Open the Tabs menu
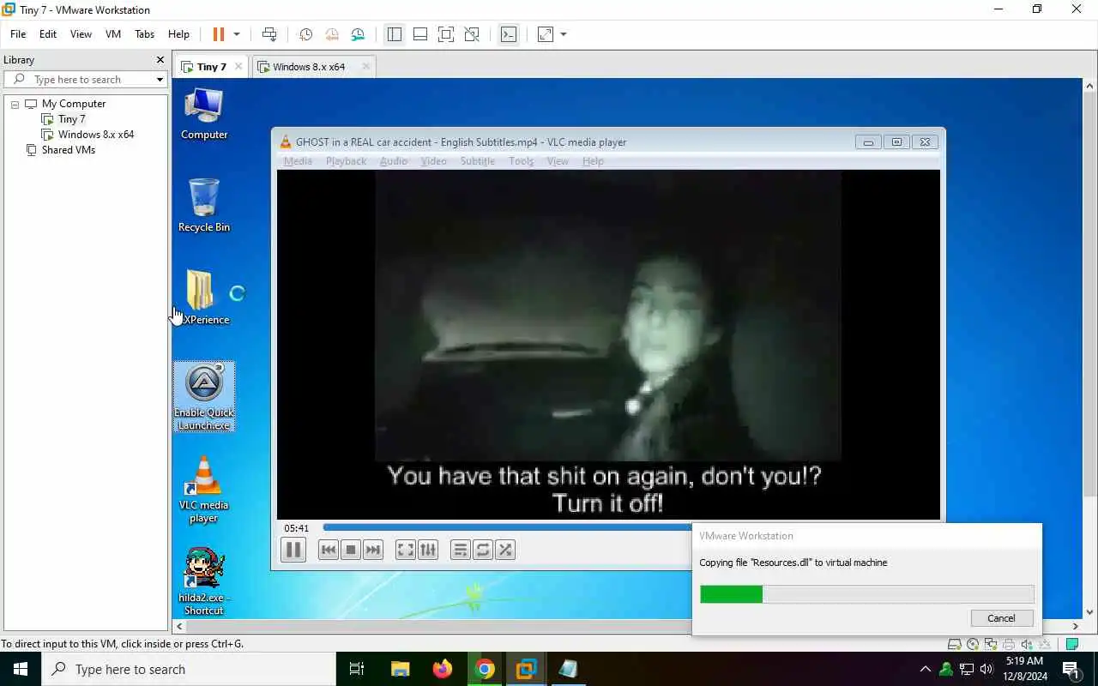Screen dimensions: 1098x686 (x=145, y=34)
